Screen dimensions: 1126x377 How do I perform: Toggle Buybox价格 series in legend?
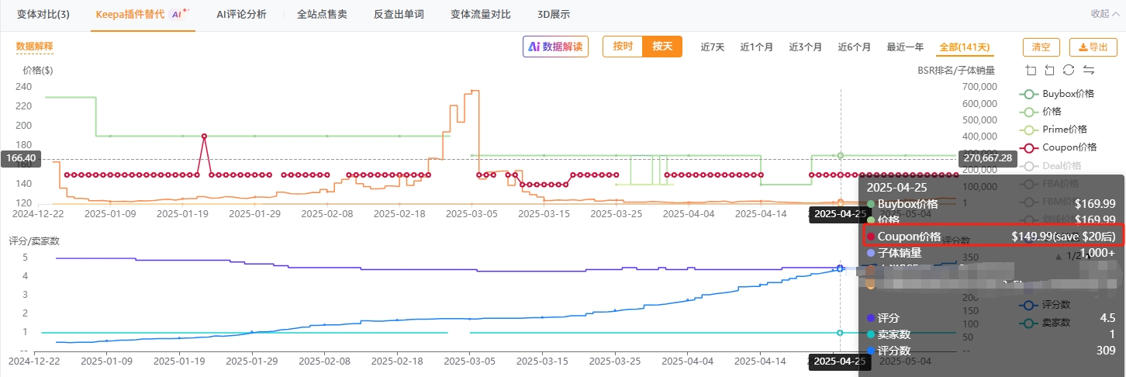(x=1055, y=94)
